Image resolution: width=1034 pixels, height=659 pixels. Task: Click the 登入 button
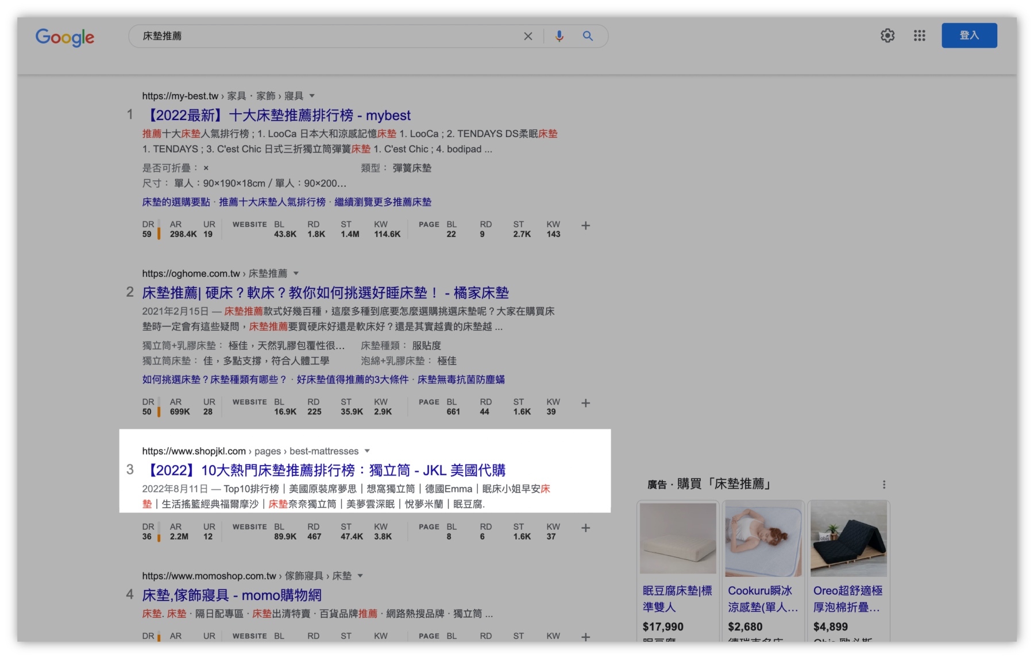click(969, 35)
